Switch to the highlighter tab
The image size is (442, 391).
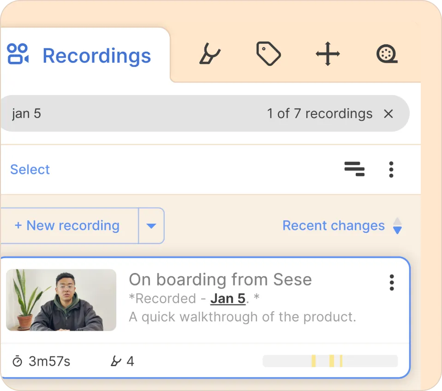(209, 54)
